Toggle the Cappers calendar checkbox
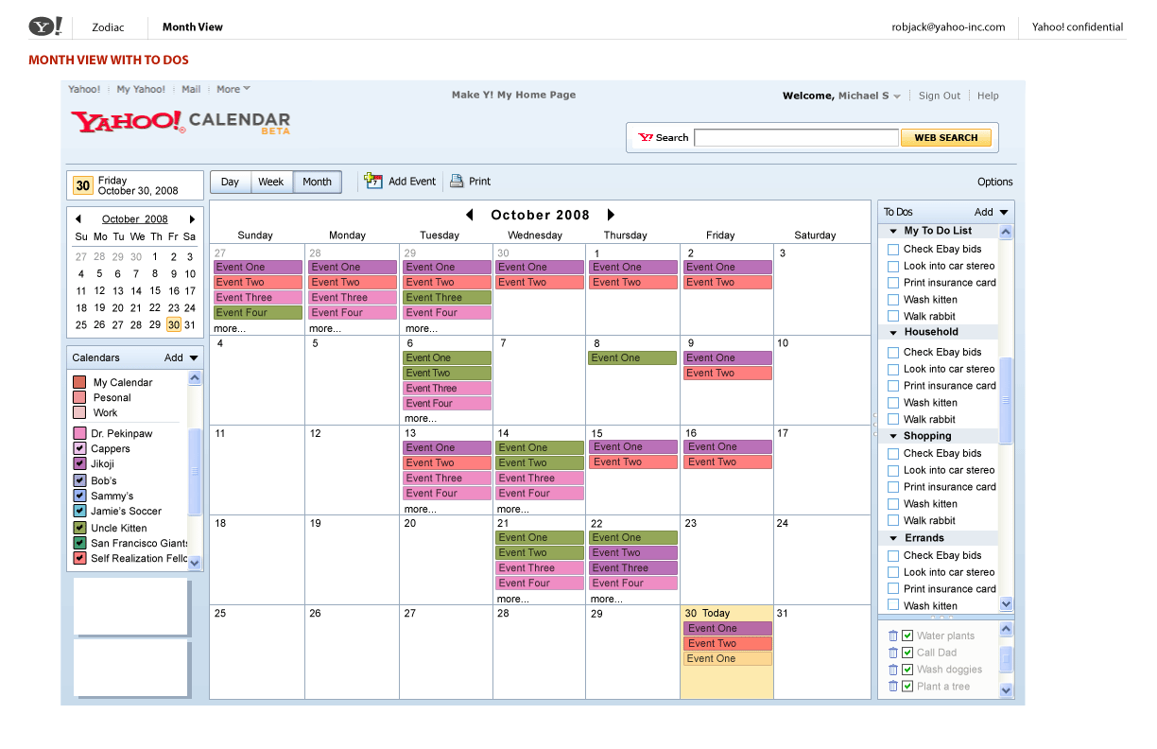Viewport: 1157px width, 749px height. tap(79, 448)
